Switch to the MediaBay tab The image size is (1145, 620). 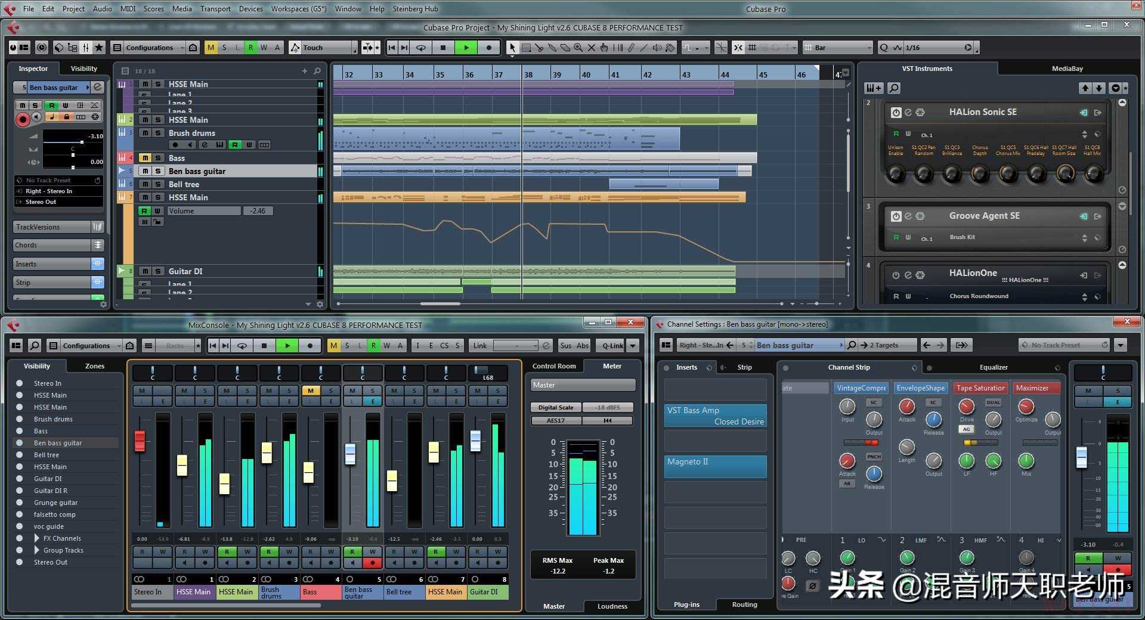click(1067, 69)
